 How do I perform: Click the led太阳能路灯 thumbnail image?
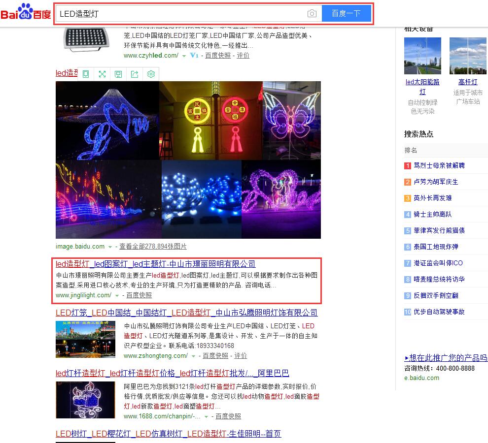(x=422, y=56)
